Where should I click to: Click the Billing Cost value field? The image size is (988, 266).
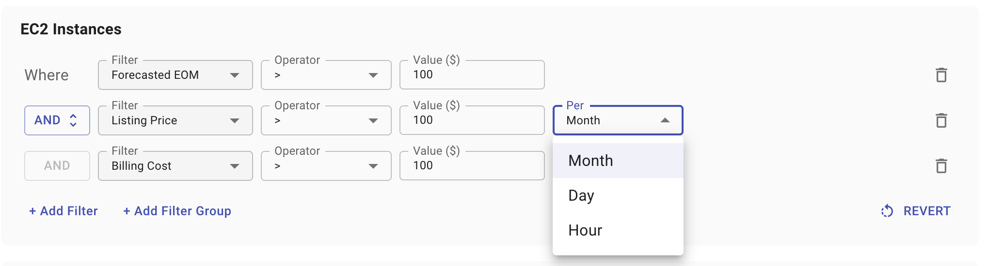pos(472,166)
